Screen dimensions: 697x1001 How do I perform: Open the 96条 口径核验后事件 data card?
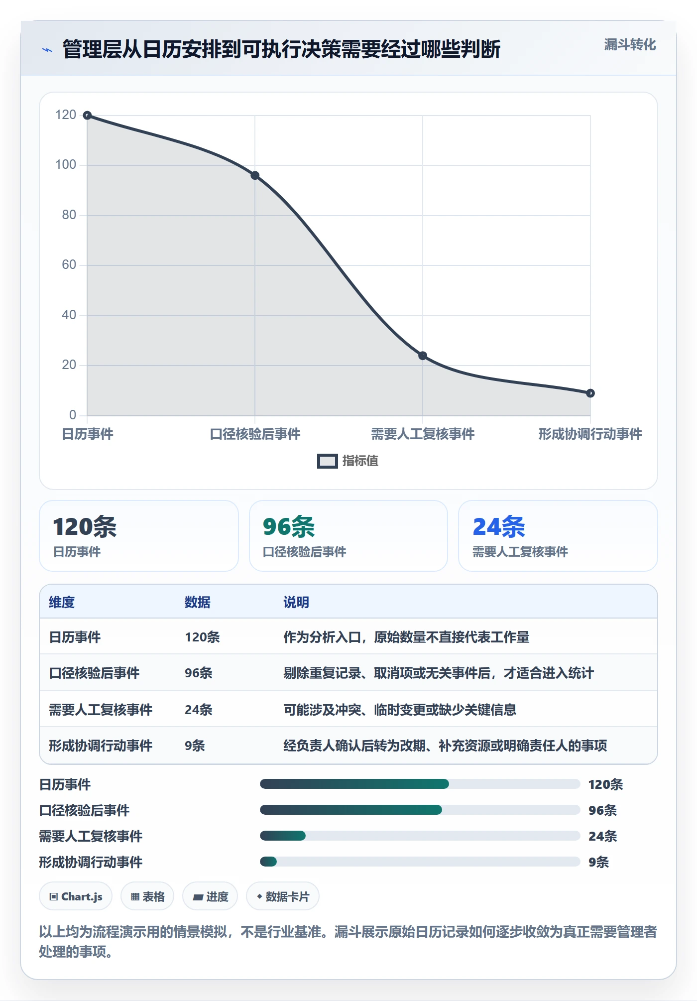pyautogui.click(x=348, y=536)
